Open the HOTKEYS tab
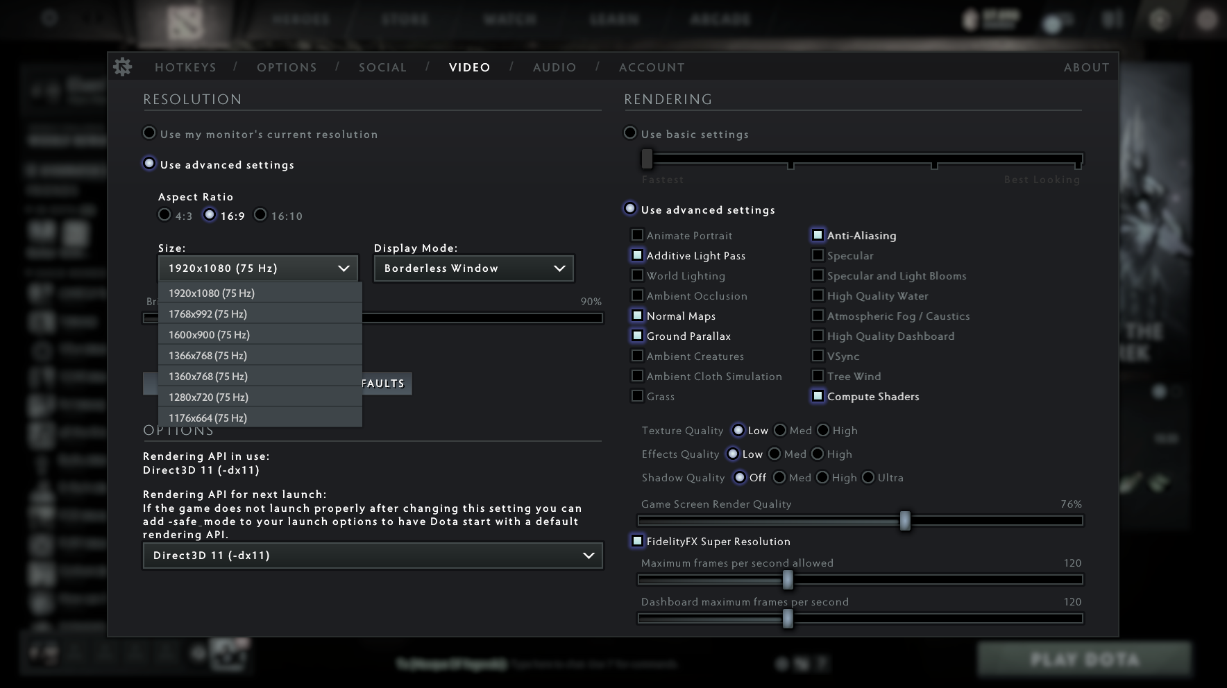1227x688 pixels. point(185,67)
